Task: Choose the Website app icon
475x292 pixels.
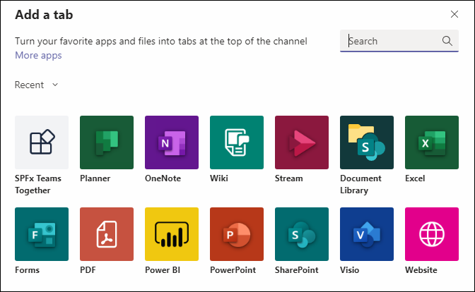Action: [x=432, y=234]
